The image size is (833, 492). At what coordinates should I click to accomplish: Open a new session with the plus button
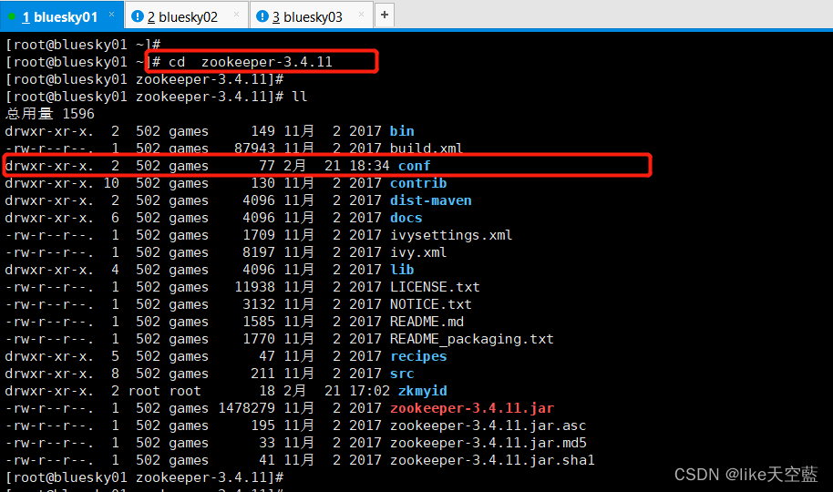[385, 15]
